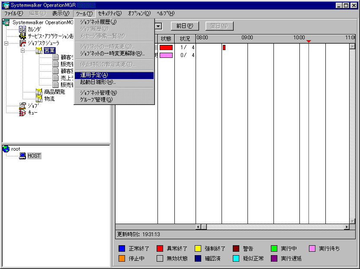Click the 0/ 4 progress value

click(x=187, y=55)
